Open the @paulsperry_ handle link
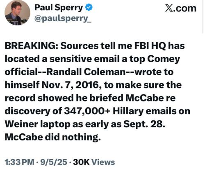The height and width of the screenshot is (169, 205). 63,18
